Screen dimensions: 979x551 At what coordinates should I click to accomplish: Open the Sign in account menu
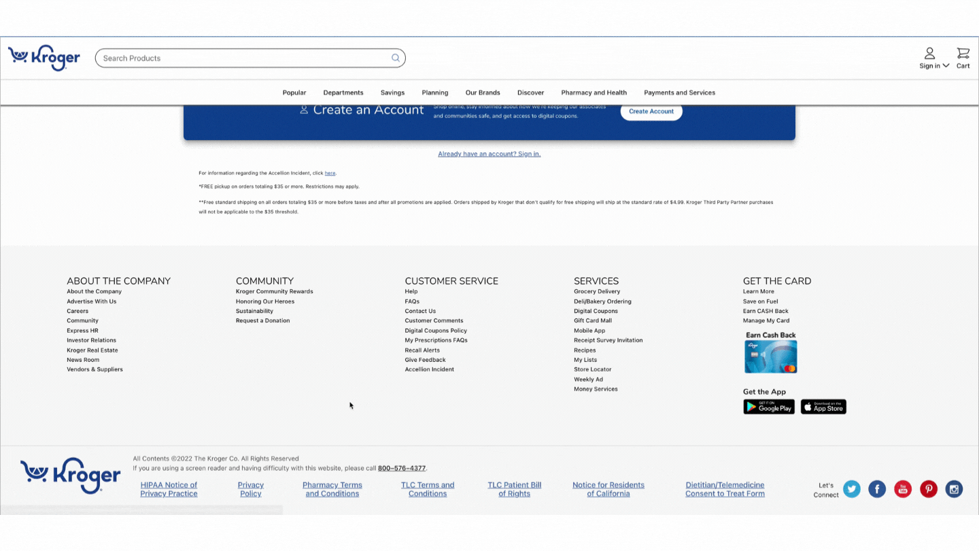(x=934, y=59)
